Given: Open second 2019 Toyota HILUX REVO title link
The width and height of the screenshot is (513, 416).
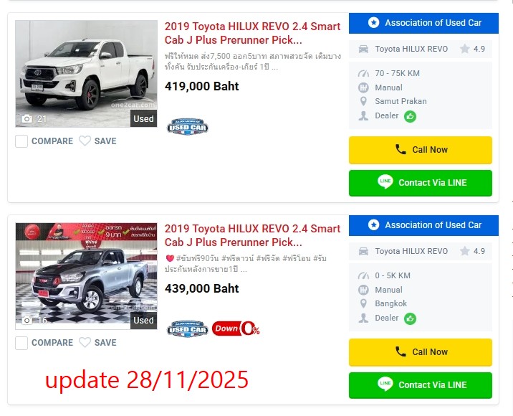Looking at the screenshot, I should [x=252, y=235].
